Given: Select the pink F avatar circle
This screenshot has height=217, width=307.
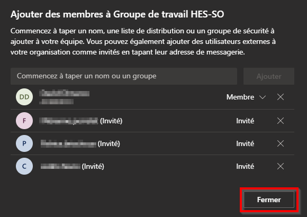Looking at the screenshot, I should (x=24, y=121).
